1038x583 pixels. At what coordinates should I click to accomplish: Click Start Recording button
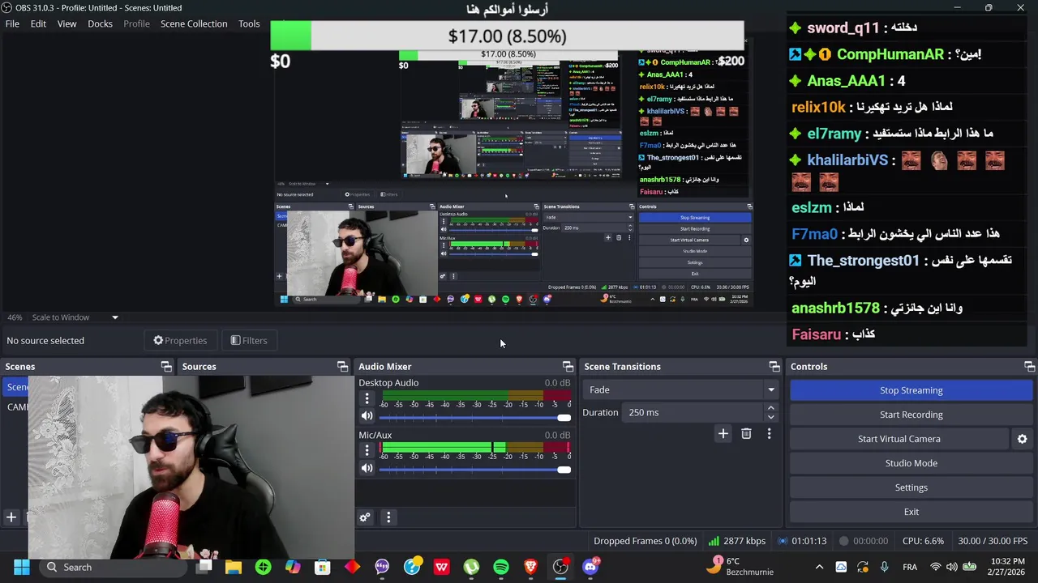click(x=911, y=415)
